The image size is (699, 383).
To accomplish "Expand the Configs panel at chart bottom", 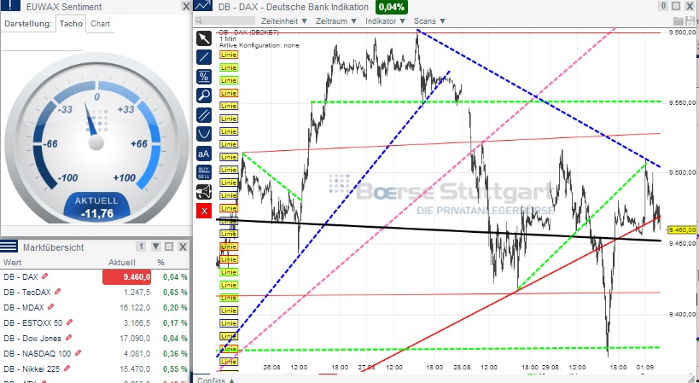I will (x=216, y=380).
